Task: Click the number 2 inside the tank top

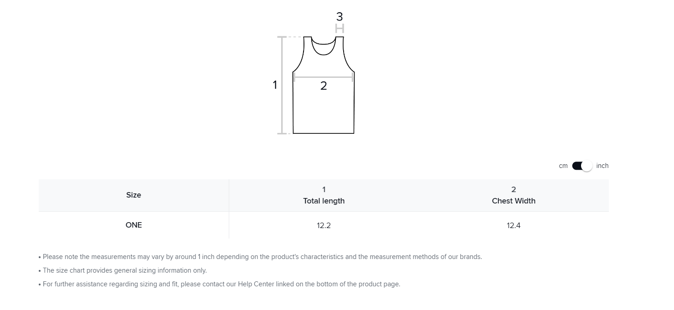Action: coord(324,86)
